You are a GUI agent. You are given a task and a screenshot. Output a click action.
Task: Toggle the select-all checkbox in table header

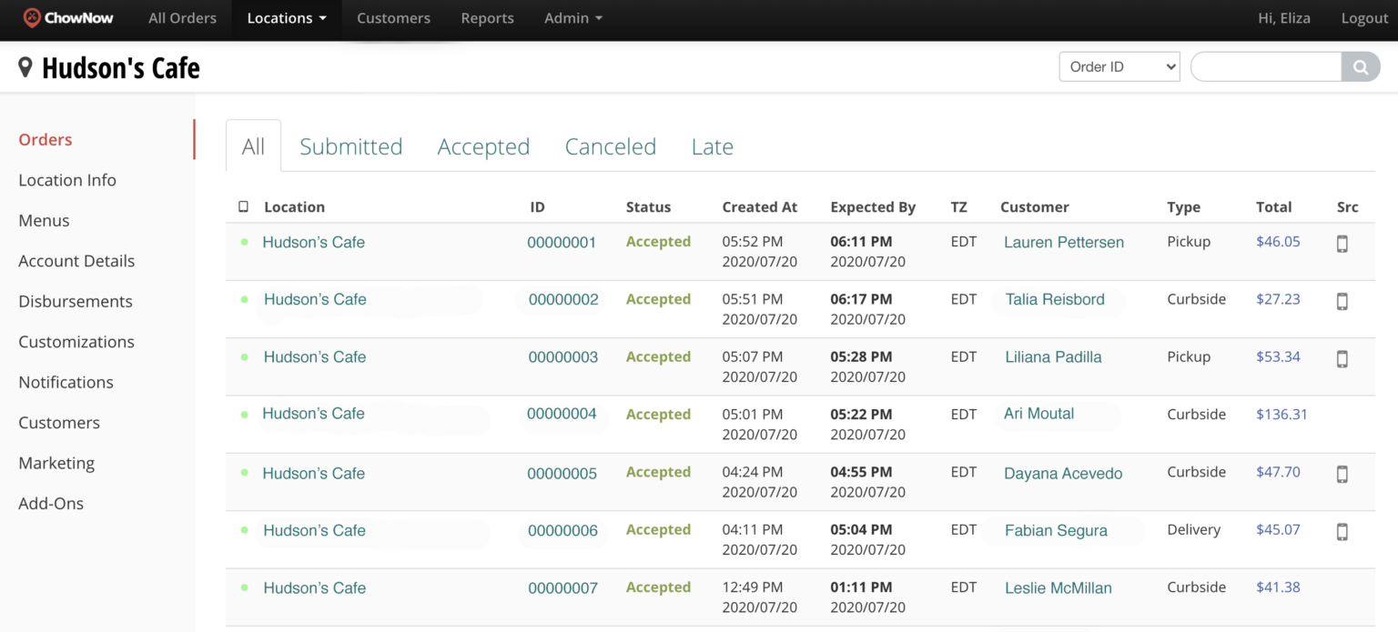[x=243, y=207]
